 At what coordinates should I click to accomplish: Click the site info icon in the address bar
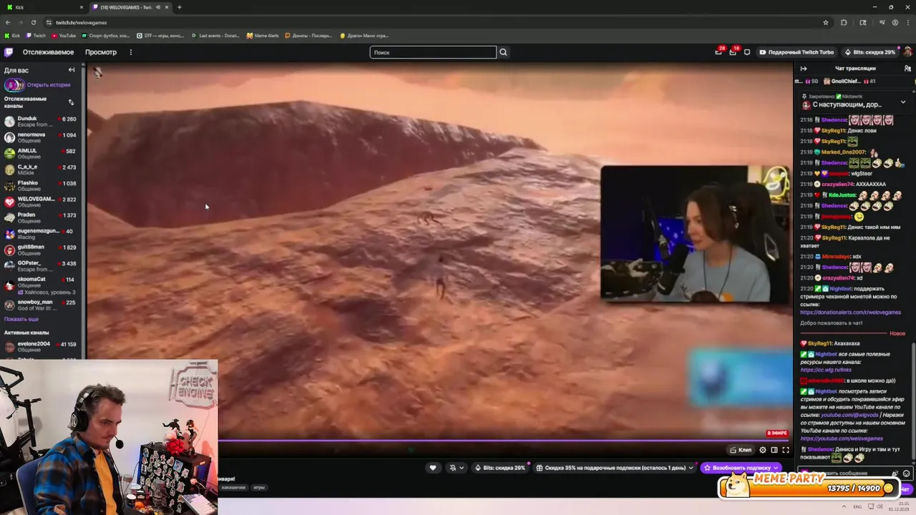click(x=48, y=22)
